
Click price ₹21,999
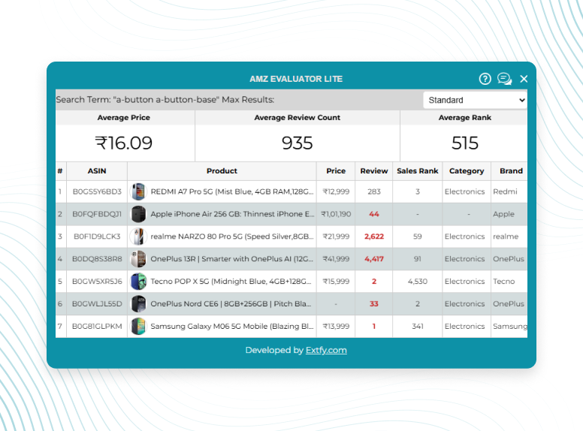(x=336, y=237)
